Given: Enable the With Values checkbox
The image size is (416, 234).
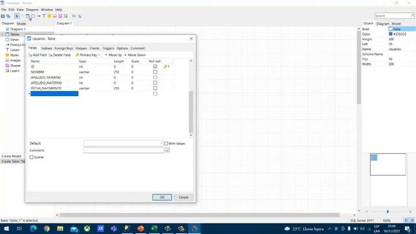Looking at the screenshot, I should tap(166, 144).
